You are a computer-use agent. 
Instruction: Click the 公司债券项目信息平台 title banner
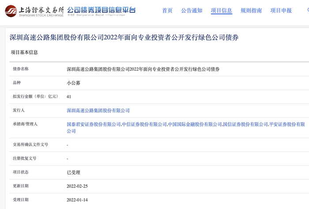tap(102, 11)
